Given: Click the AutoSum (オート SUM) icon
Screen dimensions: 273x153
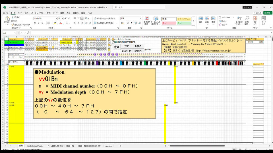Looking at the screenshot, I should (220, 17).
